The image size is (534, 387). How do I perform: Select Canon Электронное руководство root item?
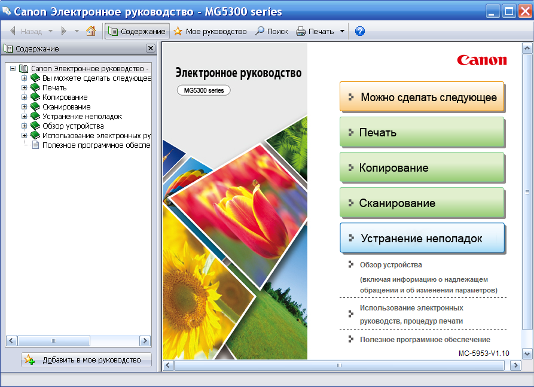(90, 68)
